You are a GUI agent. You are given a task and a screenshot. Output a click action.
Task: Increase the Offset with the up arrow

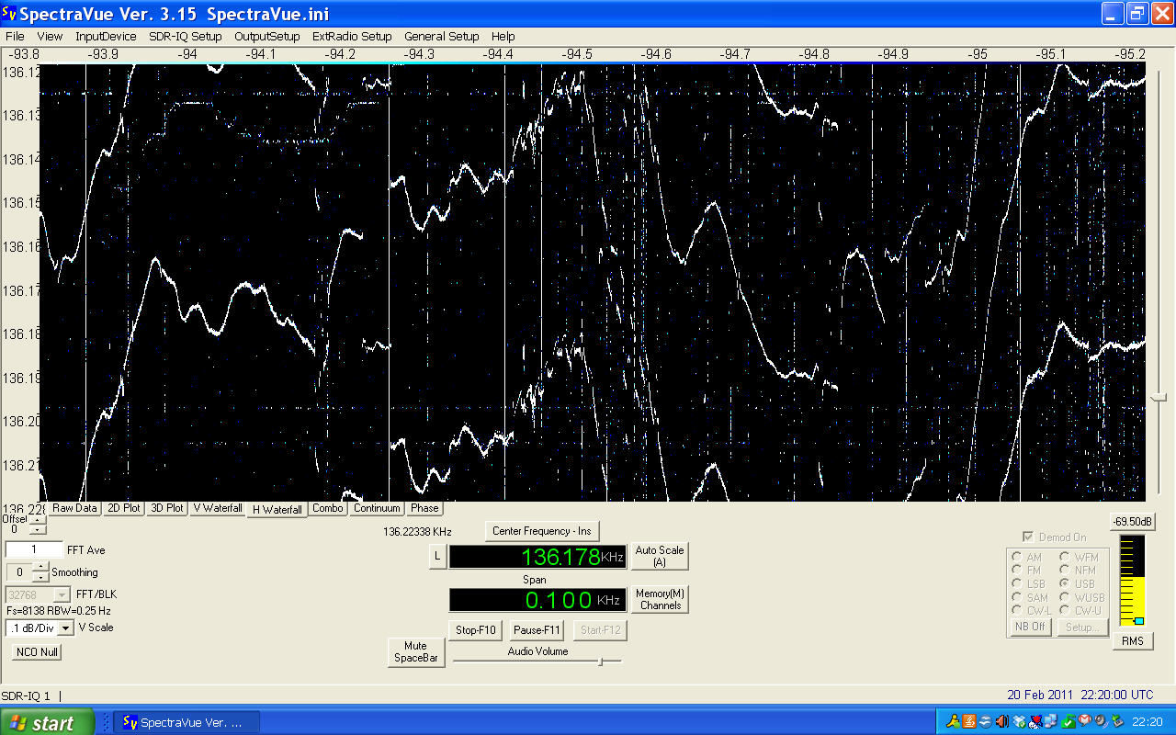click(36, 520)
